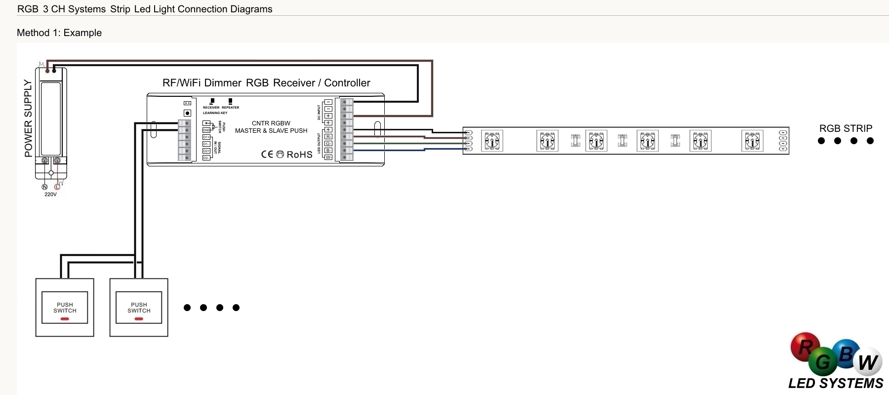Click the W- LED output terminal label

(x=328, y=158)
